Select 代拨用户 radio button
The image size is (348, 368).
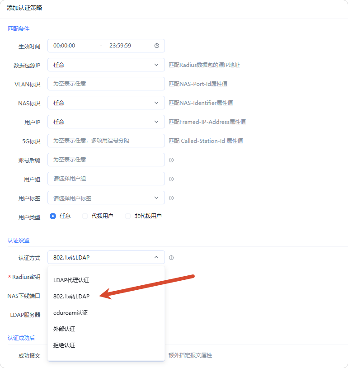[x=85, y=216]
